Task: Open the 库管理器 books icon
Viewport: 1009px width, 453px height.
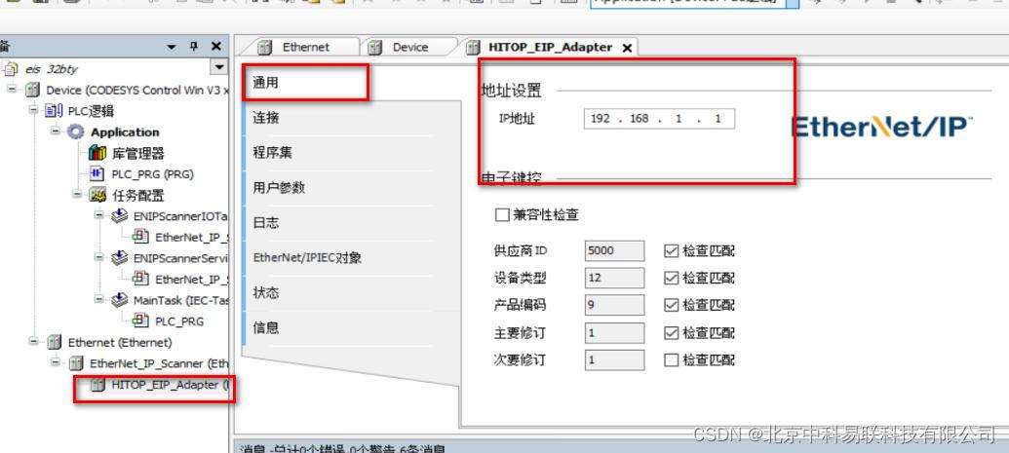Action: 97,153
